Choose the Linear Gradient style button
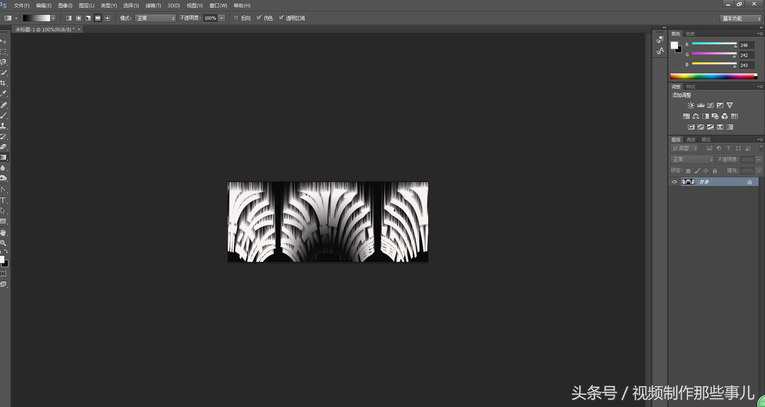 tap(69, 18)
